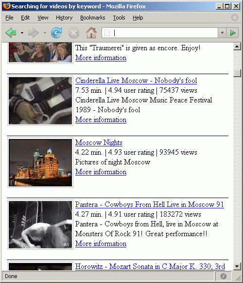Image resolution: width=243 pixels, height=283 pixels.
Task: Click the vertical scrollbar up arrow
Action: 237,46
